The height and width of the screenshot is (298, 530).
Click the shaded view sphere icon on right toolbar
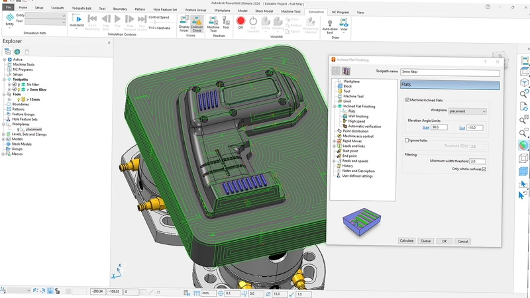point(523,146)
